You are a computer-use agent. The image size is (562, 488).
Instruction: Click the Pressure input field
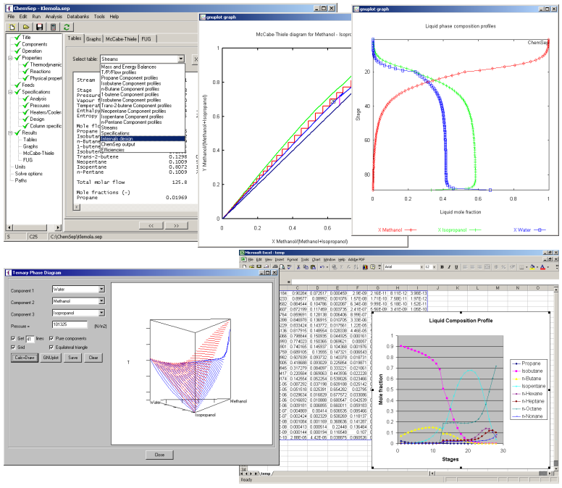coord(70,324)
